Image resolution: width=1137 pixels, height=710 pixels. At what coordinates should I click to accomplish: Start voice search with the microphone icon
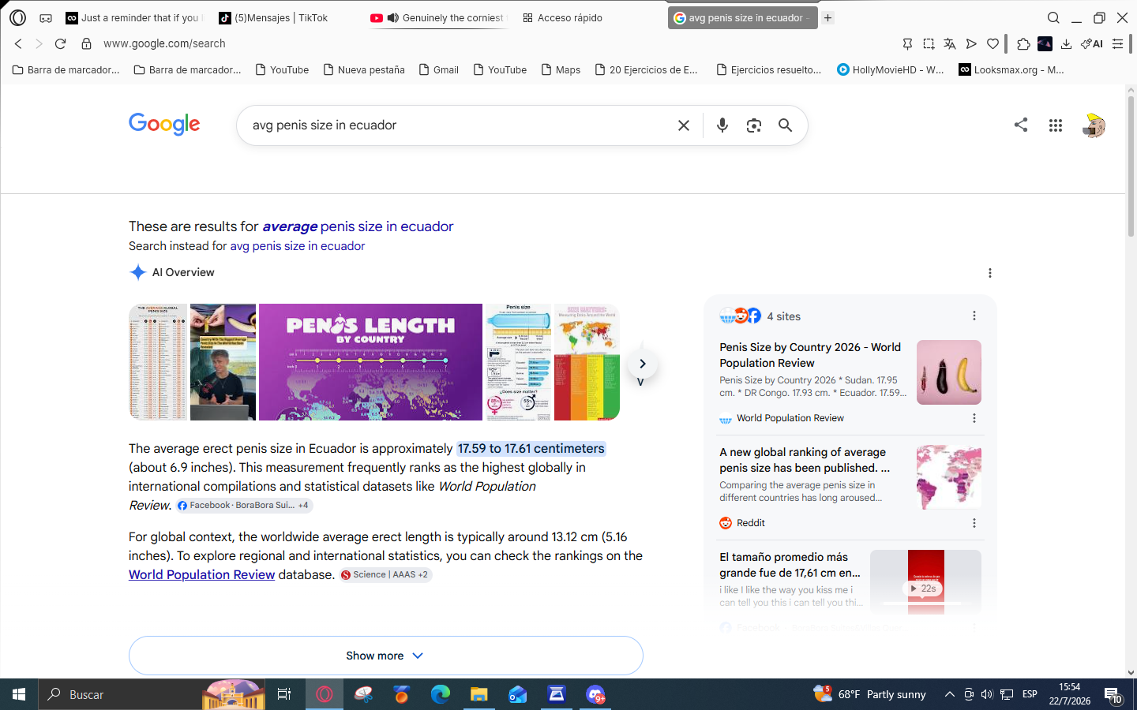[x=722, y=125]
